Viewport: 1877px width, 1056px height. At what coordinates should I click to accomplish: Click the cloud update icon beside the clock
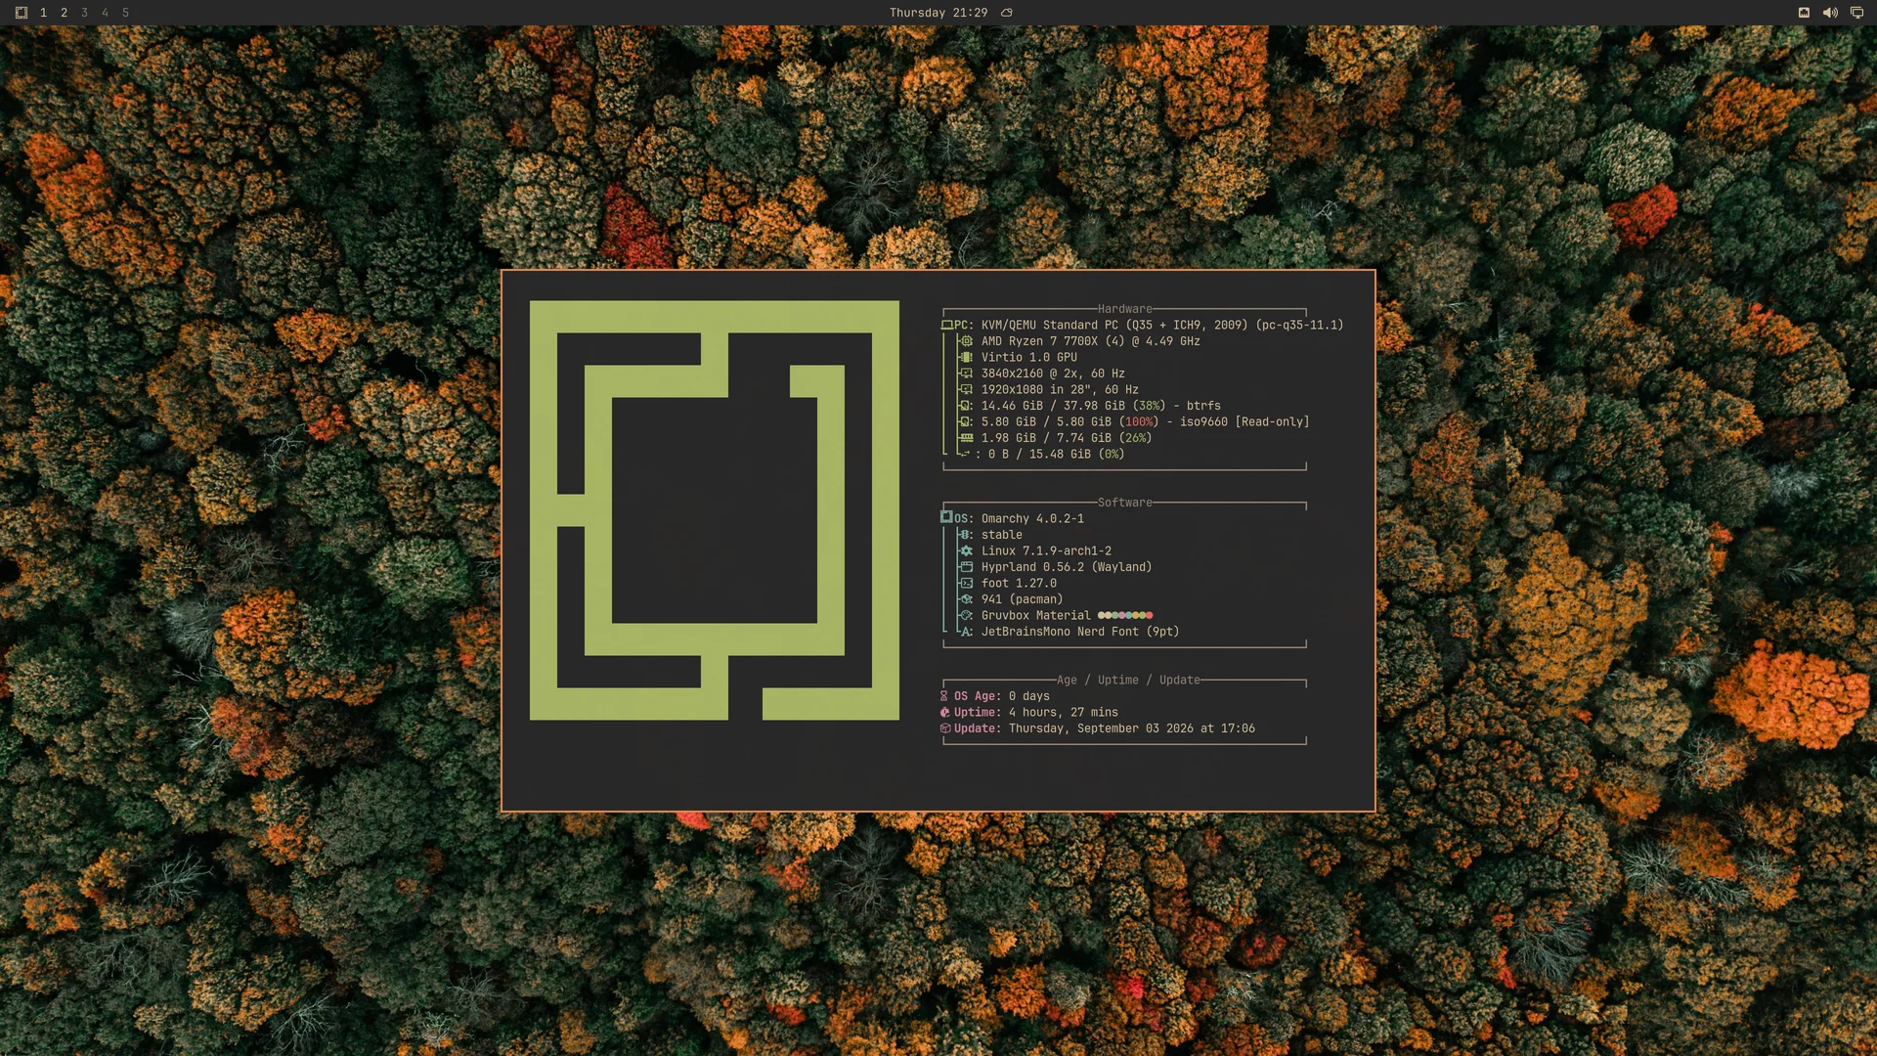tap(1007, 13)
